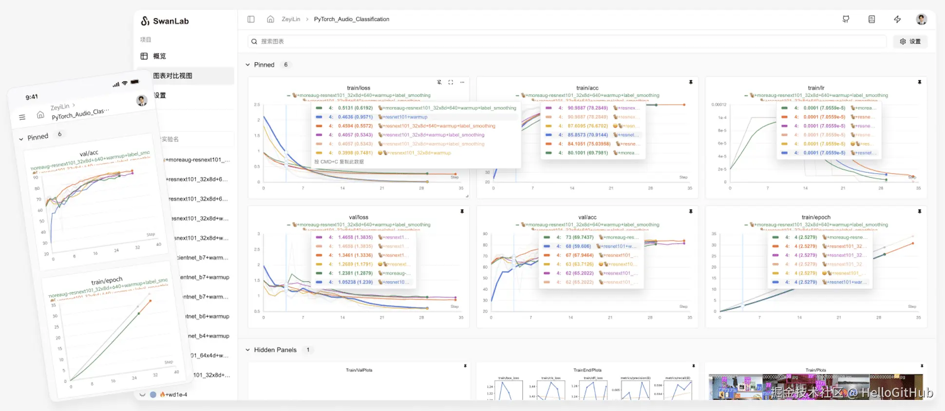Screen dimensions: 945x411
Task: Collapse Pinned section in mobile view
Action: click(x=21, y=139)
